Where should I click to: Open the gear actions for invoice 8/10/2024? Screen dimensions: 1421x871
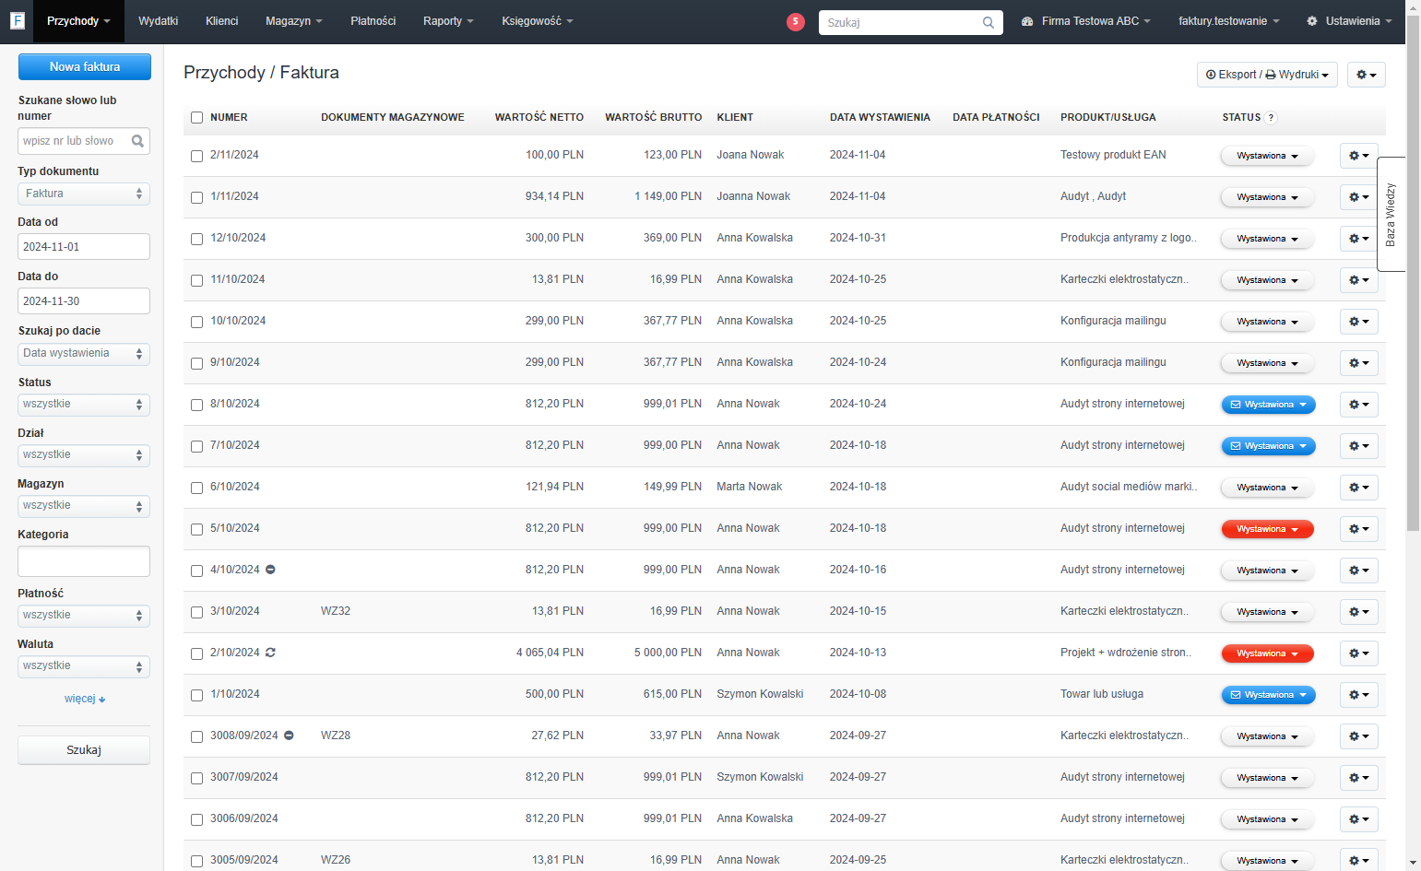click(x=1358, y=405)
